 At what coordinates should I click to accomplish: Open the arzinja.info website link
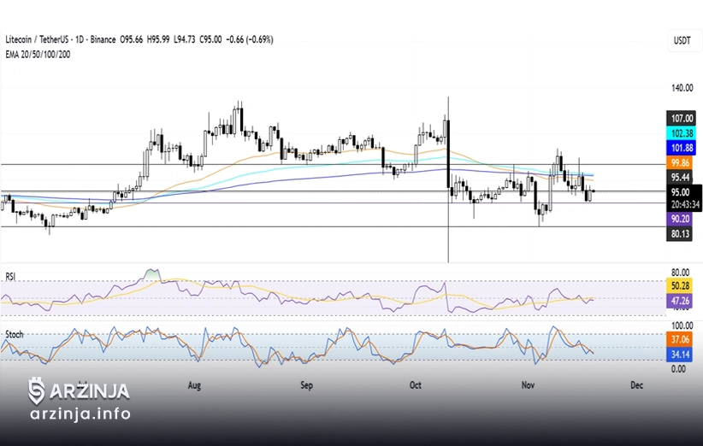click(x=80, y=414)
